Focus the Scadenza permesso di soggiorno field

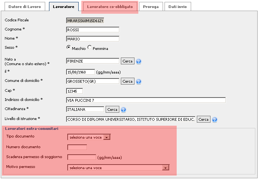(82, 157)
